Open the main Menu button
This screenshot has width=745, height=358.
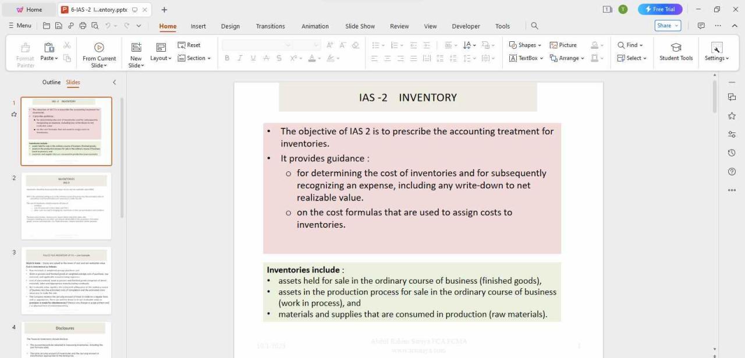pyautogui.click(x=20, y=26)
